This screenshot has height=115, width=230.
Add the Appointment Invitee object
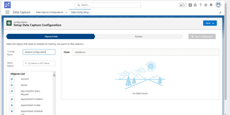[12, 105]
